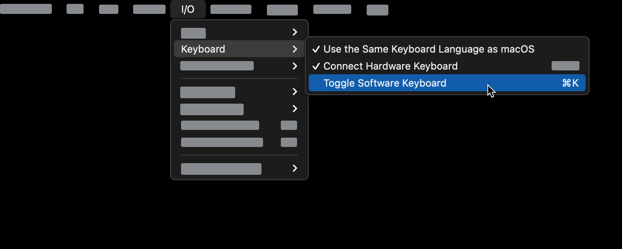Click the blurred shortcut beside Connect Hardware Keyboard
622x249 pixels.
[x=565, y=66]
